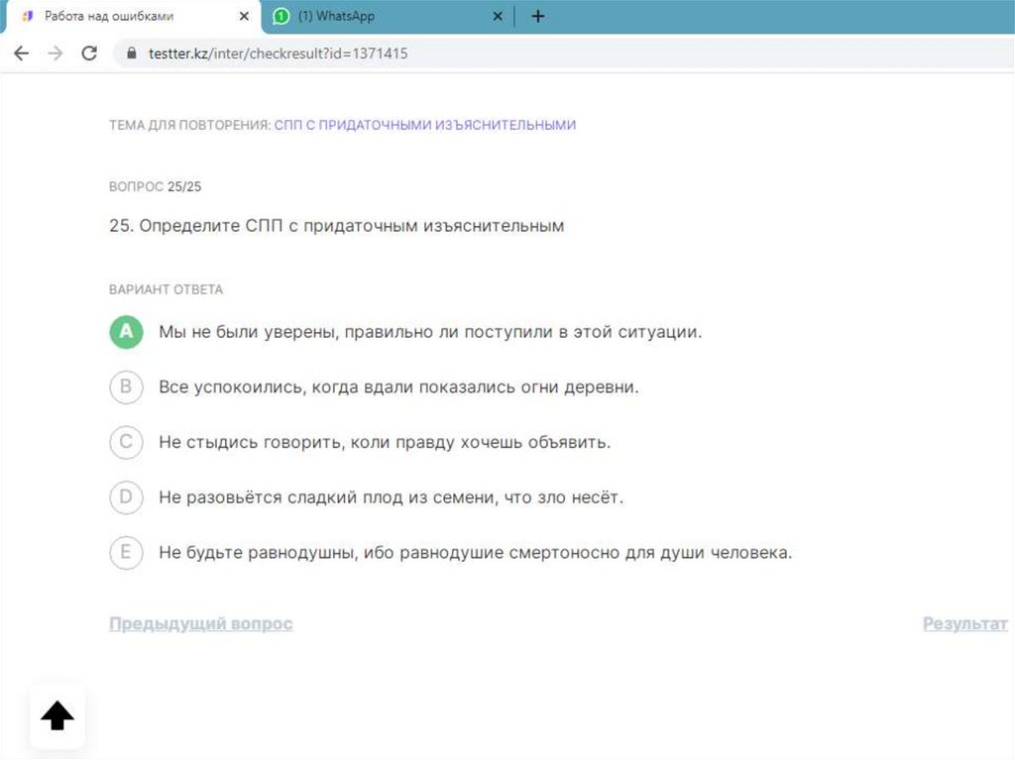Close the WhatsApp tab
This screenshot has width=1015, height=760.
point(498,16)
